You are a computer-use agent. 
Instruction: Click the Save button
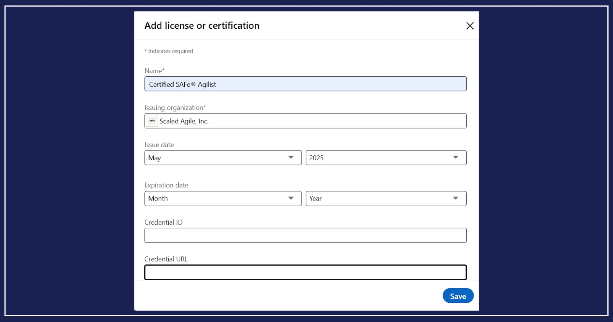click(x=458, y=296)
